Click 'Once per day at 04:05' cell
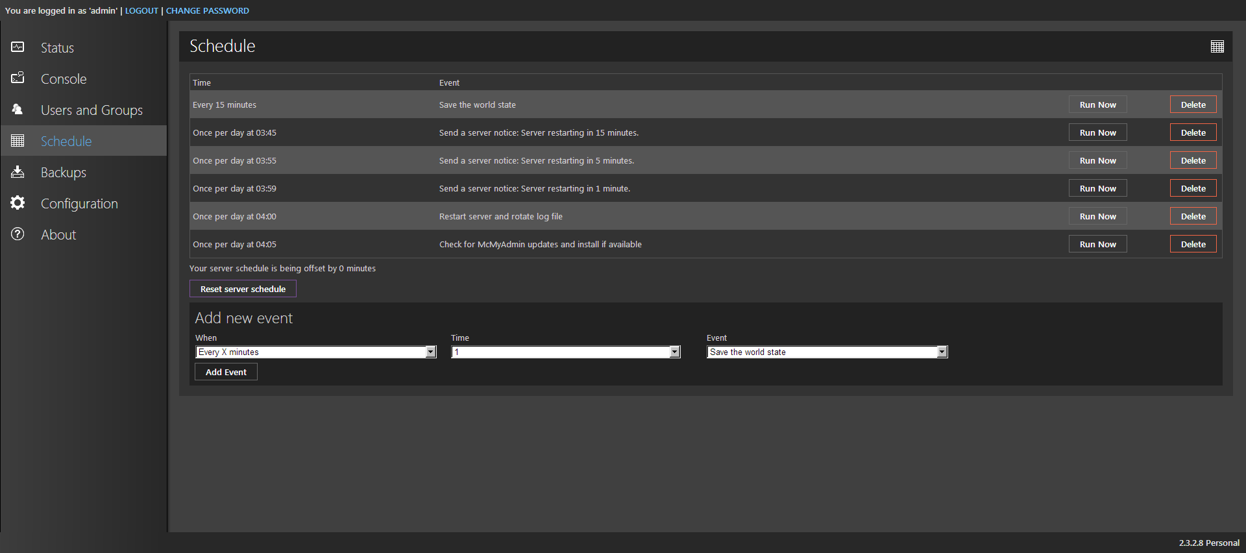Viewport: 1246px width, 553px height. click(x=234, y=244)
